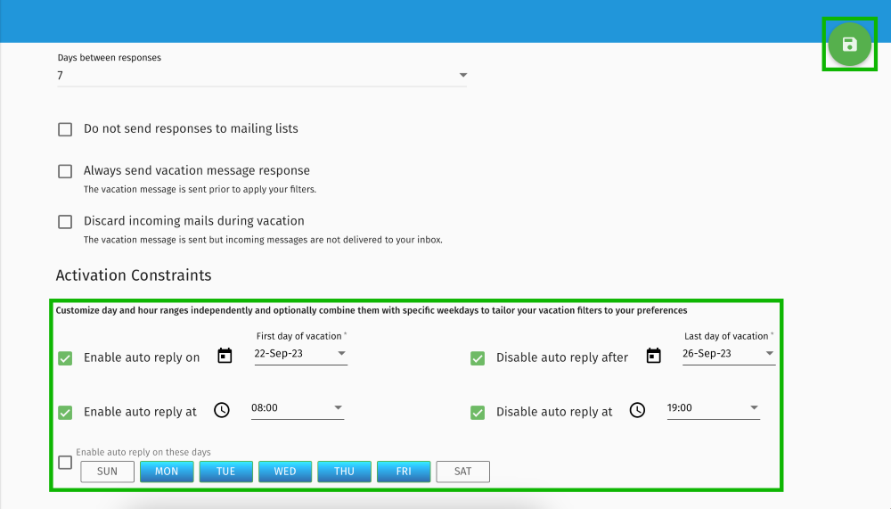891x509 pixels.
Task: Open the 08:00 start time dropdown
Action: [x=297, y=408]
